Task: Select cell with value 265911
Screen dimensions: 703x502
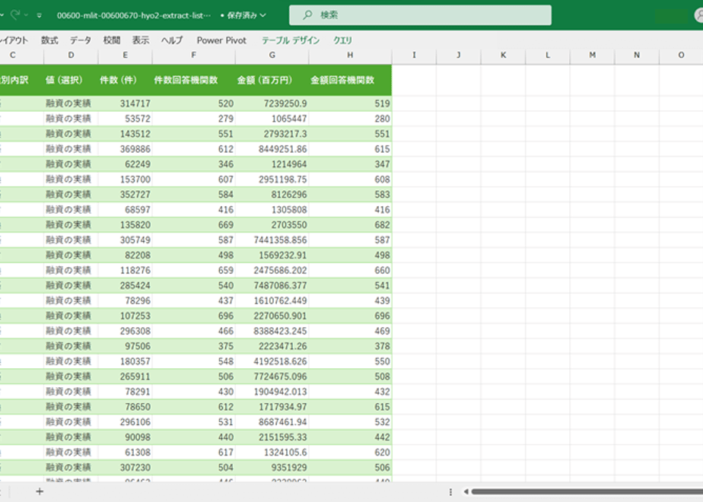Action: coord(125,376)
